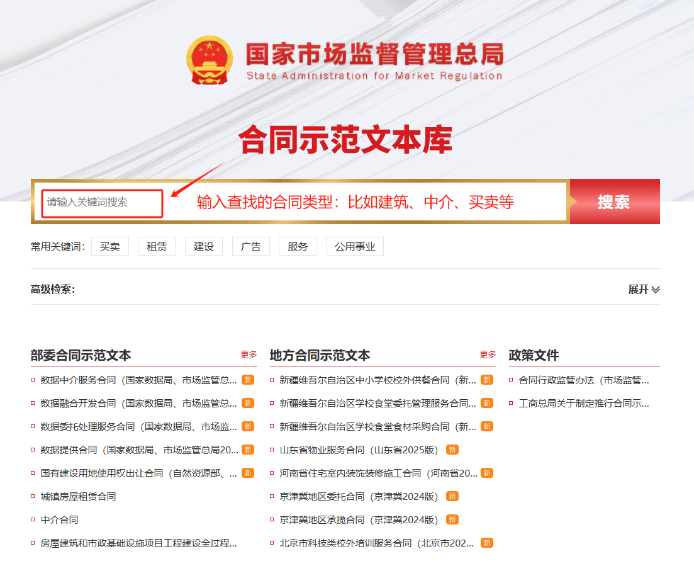This screenshot has width=694, height=561.
Task: Click the 新 badge beside 京津冀地区委托合同
Action: (452, 496)
